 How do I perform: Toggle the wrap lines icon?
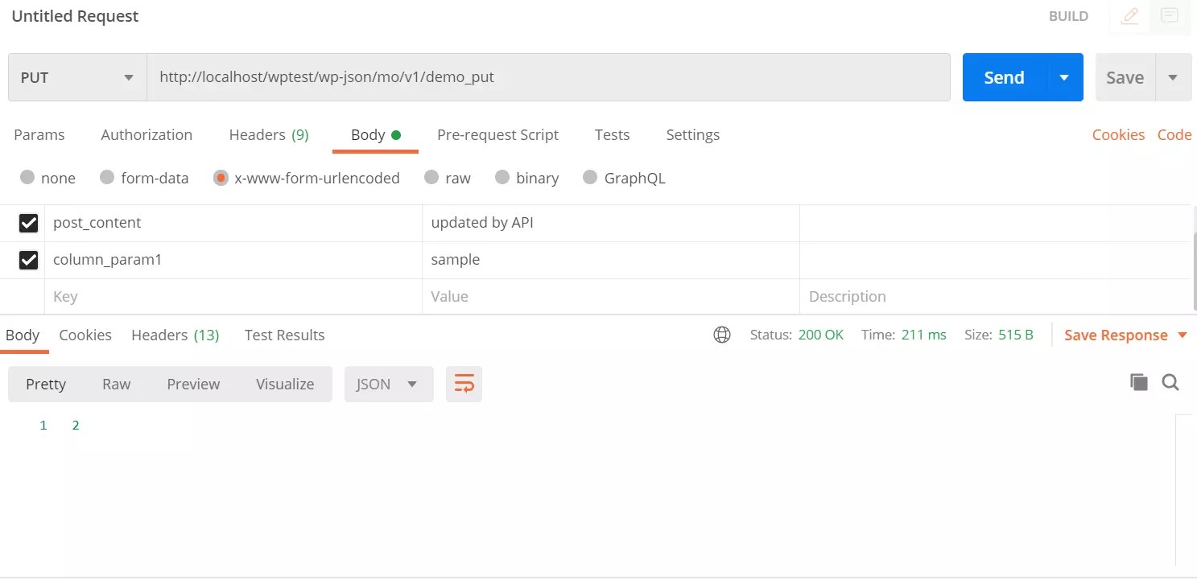click(464, 384)
